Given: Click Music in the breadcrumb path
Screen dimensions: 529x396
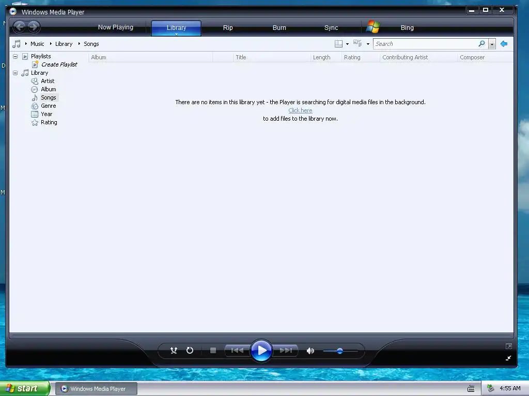Looking at the screenshot, I should pos(37,44).
